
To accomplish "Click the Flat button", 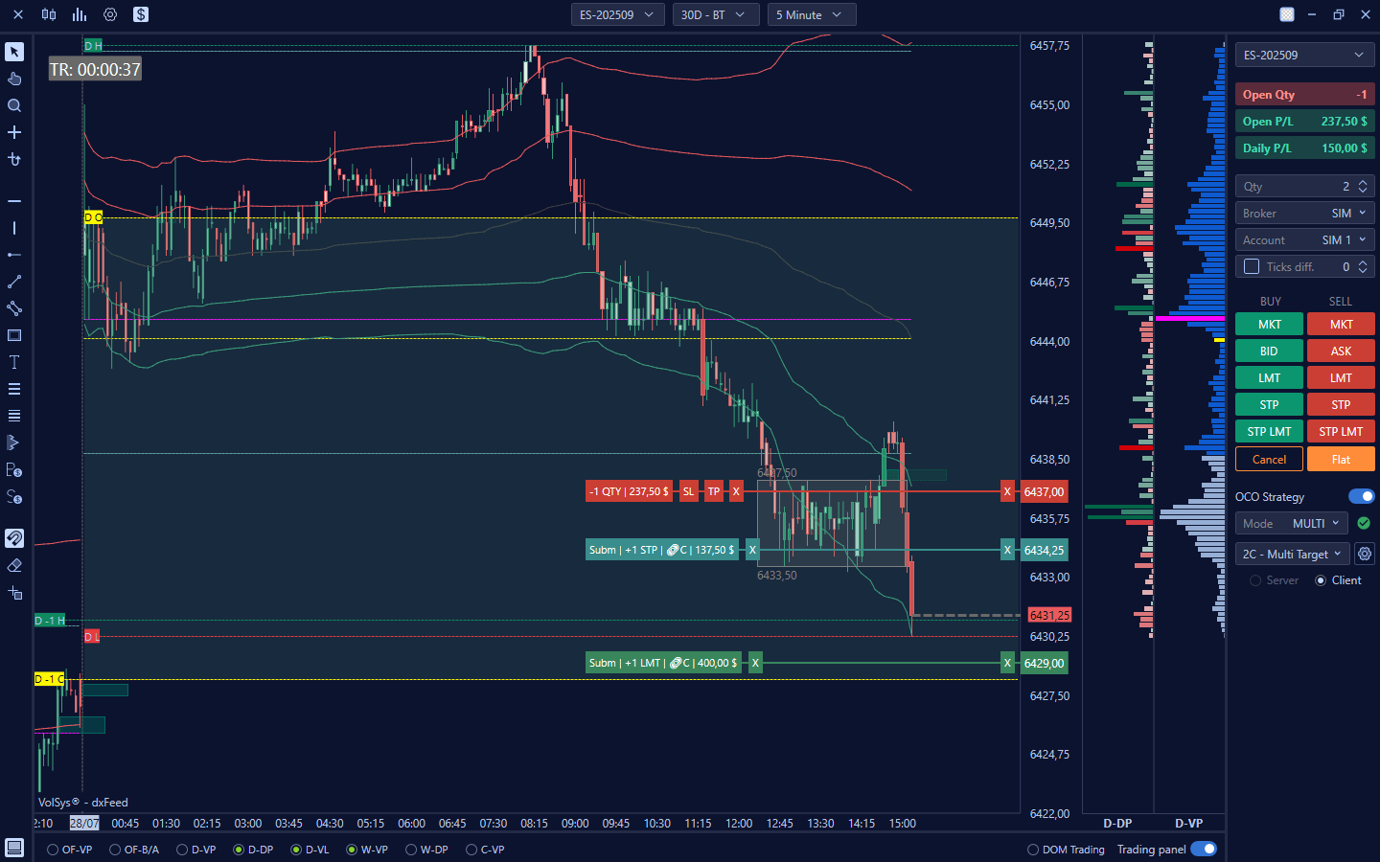I will 1341,459.
